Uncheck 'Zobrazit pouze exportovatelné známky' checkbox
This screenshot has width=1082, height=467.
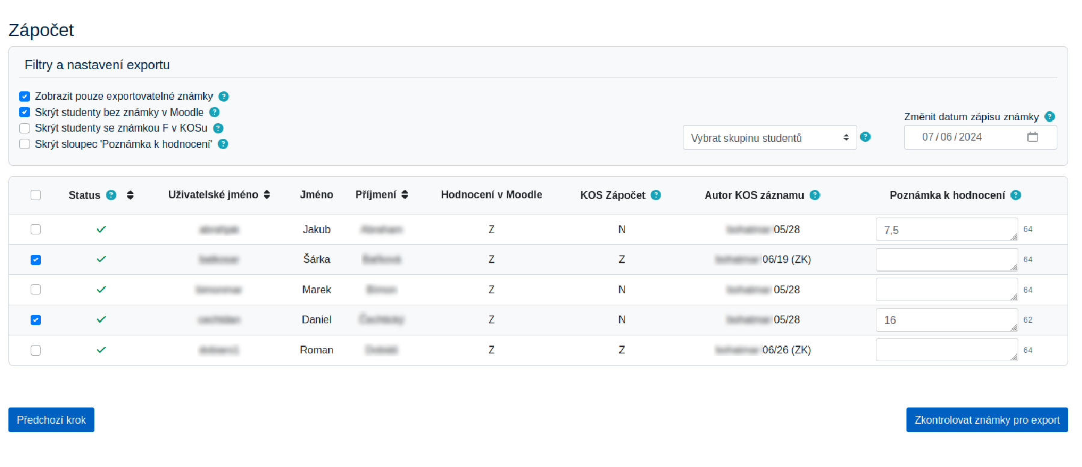(x=25, y=96)
